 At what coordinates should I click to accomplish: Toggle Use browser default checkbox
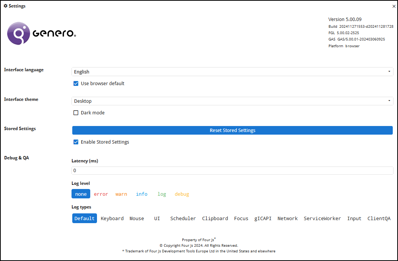pos(76,84)
